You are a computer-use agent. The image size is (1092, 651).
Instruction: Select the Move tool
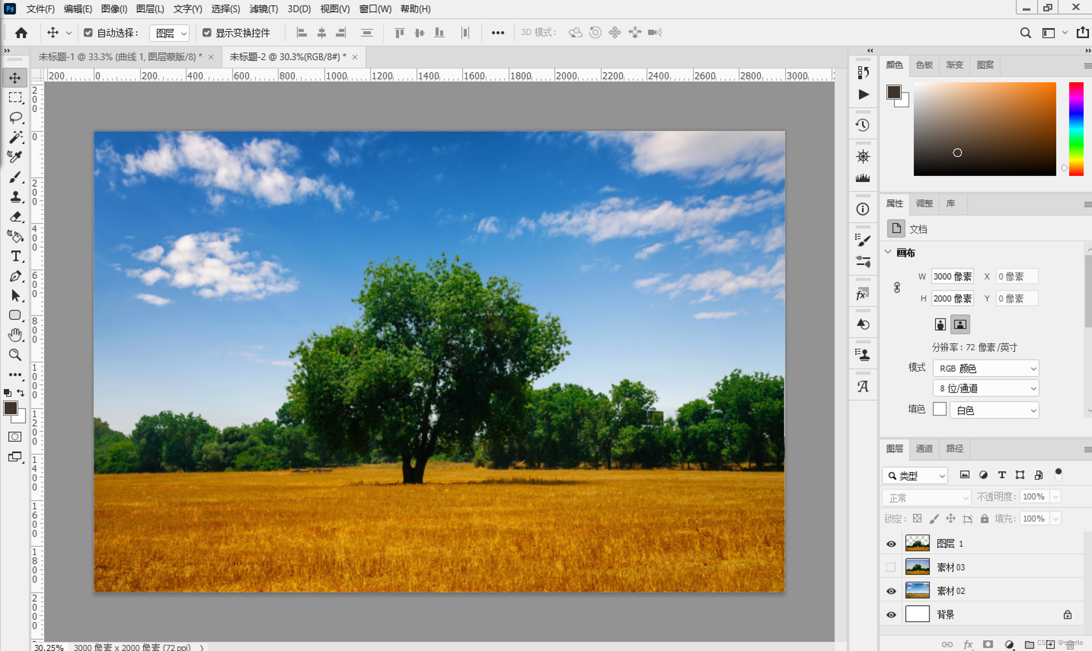click(15, 78)
